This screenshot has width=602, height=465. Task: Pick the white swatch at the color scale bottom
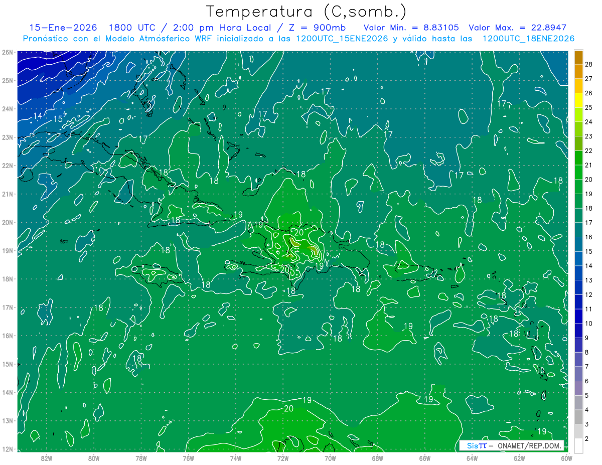pyautogui.click(x=578, y=445)
